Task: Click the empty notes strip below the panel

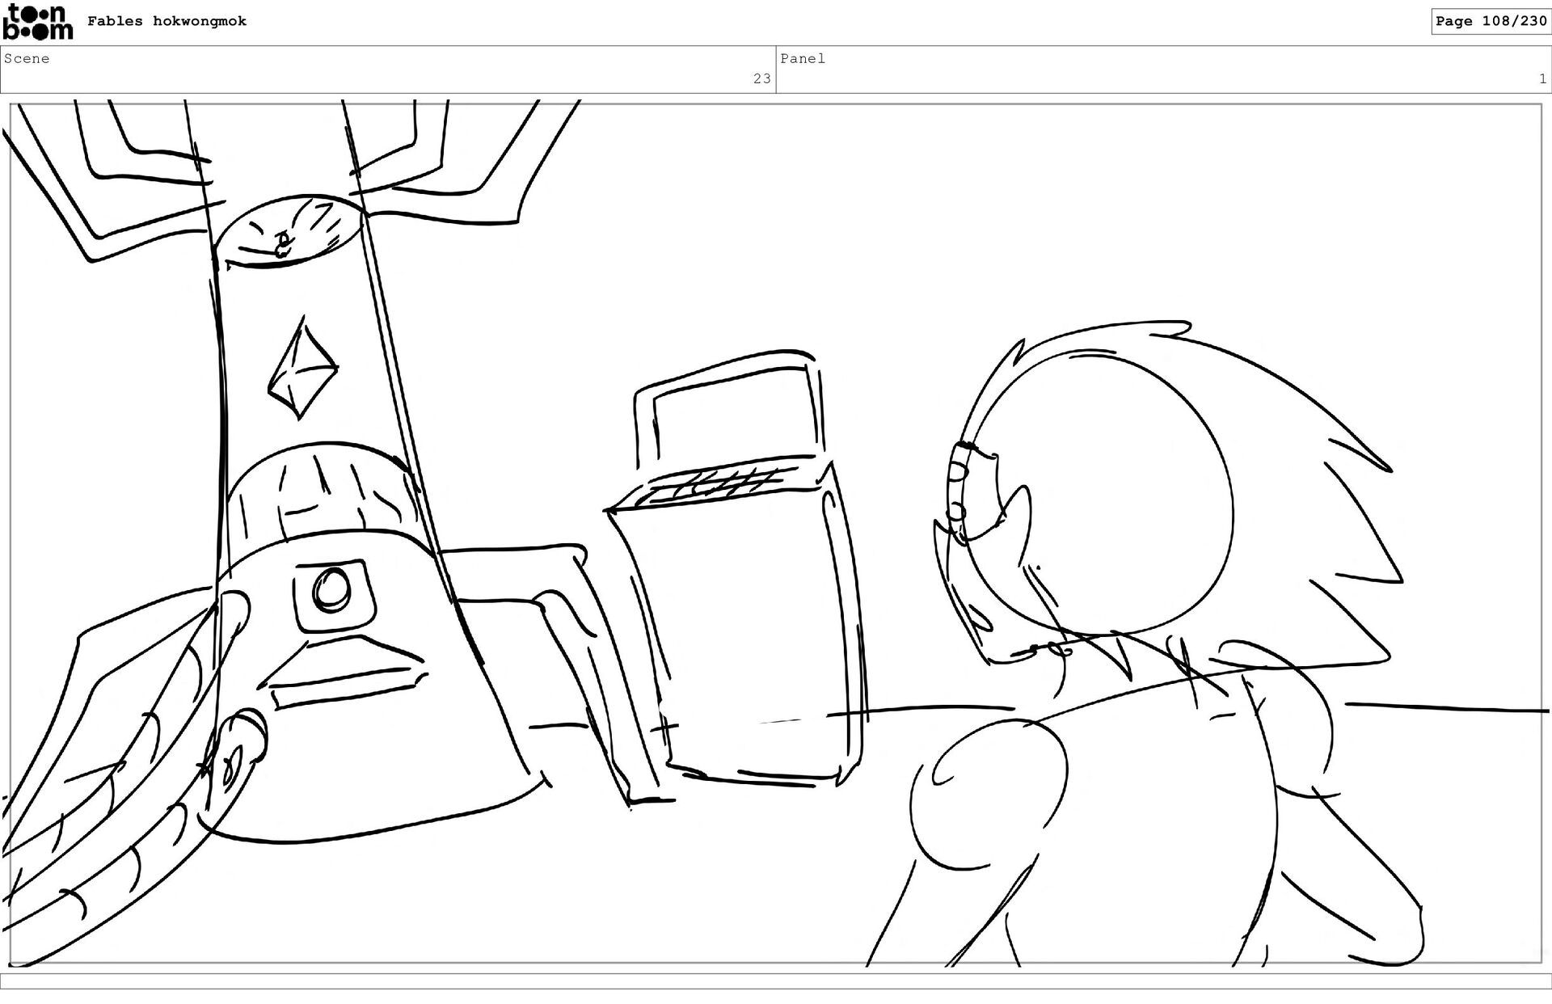Action: [x=776, y=981]
